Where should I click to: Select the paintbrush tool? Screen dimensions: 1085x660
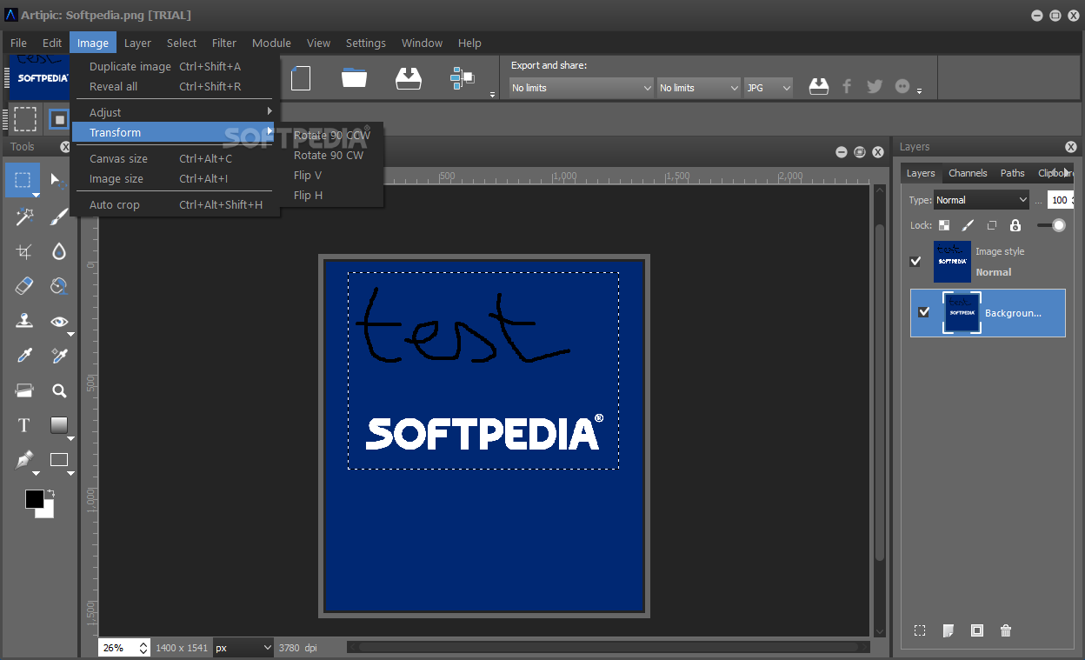point(59,217)
